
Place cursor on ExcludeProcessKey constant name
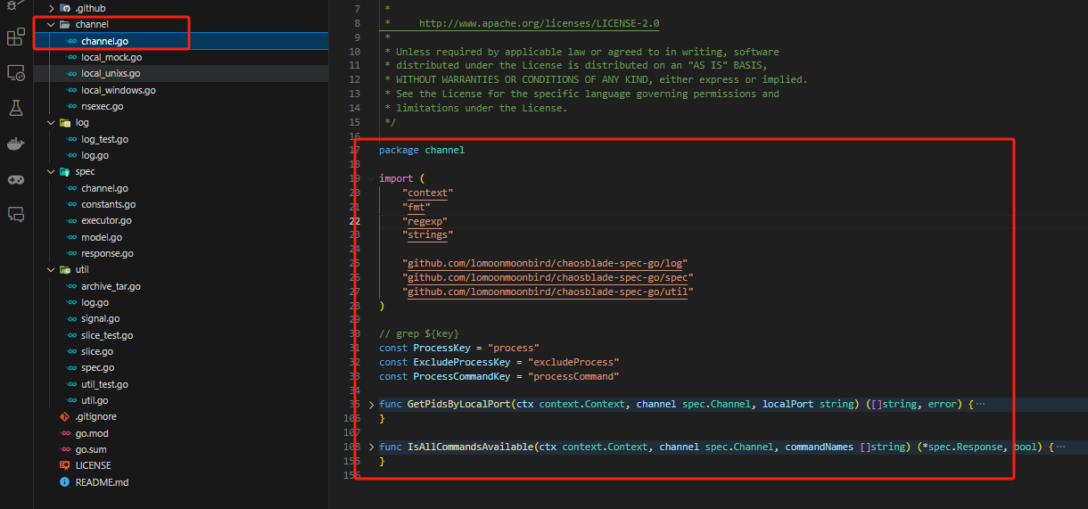pos(461,362)
